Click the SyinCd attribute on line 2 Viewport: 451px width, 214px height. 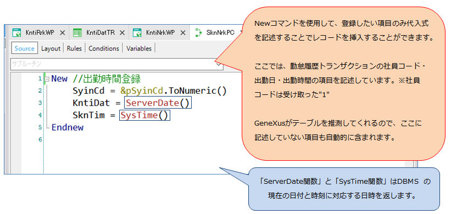89,91
